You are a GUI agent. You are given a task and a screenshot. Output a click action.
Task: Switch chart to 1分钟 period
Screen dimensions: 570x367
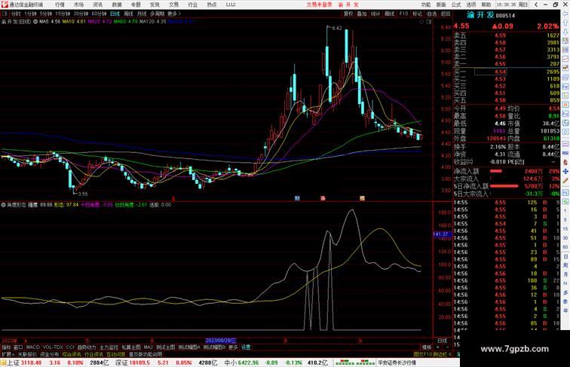tap(30, 14)
